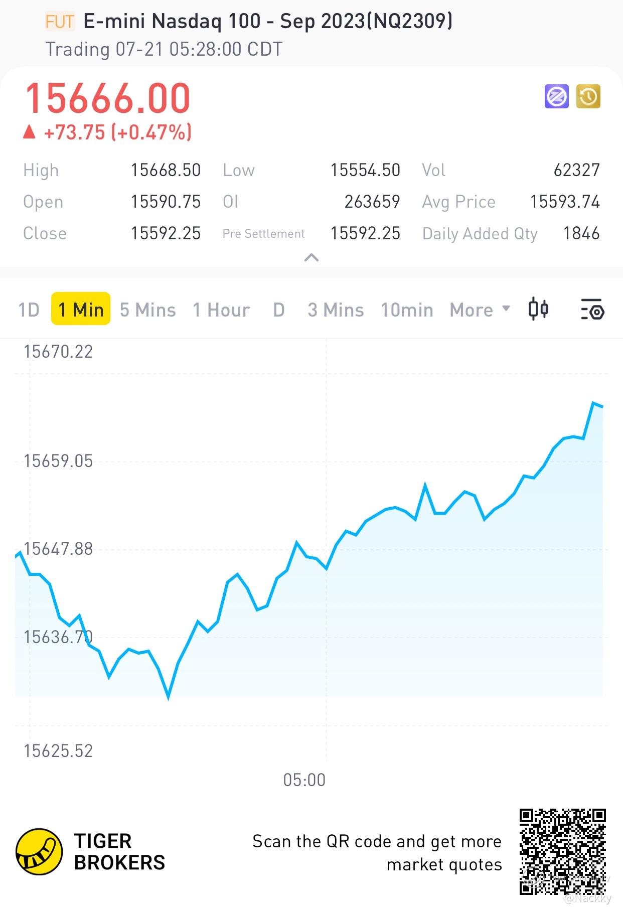
Task: Collapse quote details with the up chevron
Action: pyautogui.click(x=311, y=258)
